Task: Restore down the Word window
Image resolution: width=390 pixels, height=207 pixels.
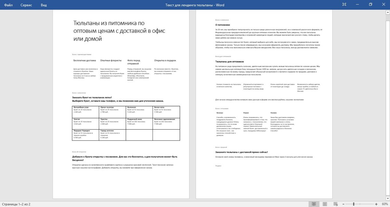Action: click(x=370, y=5)
